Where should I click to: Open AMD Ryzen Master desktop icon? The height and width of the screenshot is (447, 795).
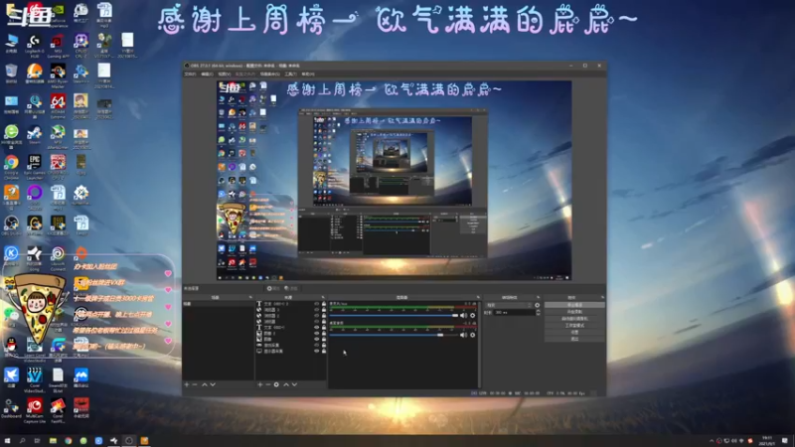(x=58, y=76)
